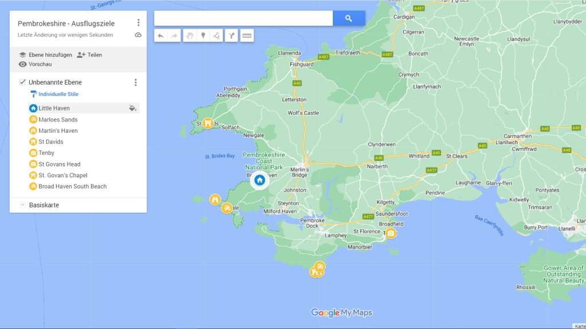Image resolution: width=586 pixels, height=329 pixels.
Task: Click Ebene hinzufügen button
Action: (x=45, y=55)
